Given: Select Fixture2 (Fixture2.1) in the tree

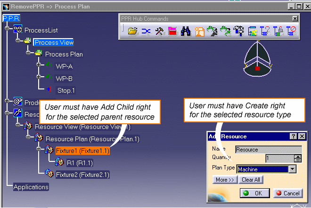Looking at the screenshot, I should pos(82,175).
